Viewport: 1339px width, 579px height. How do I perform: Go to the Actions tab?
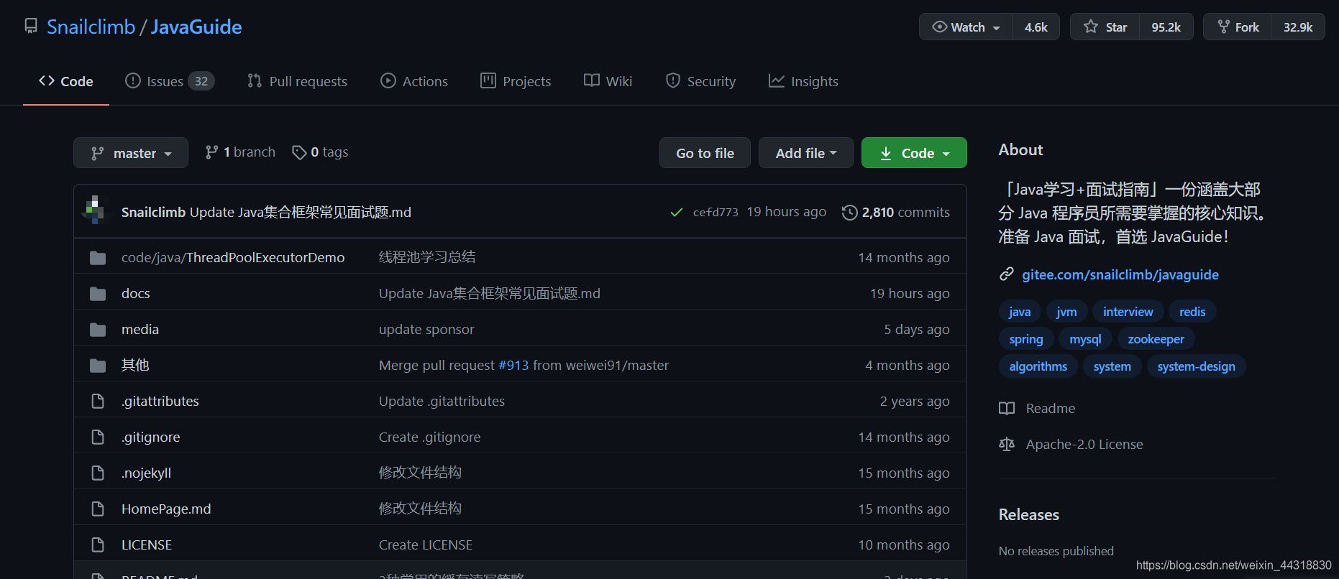tap(414, 81)
